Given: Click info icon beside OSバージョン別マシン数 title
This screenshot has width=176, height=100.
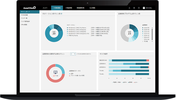Looking at the screenshot, I should pyautogui.click(x=61, y=14).
